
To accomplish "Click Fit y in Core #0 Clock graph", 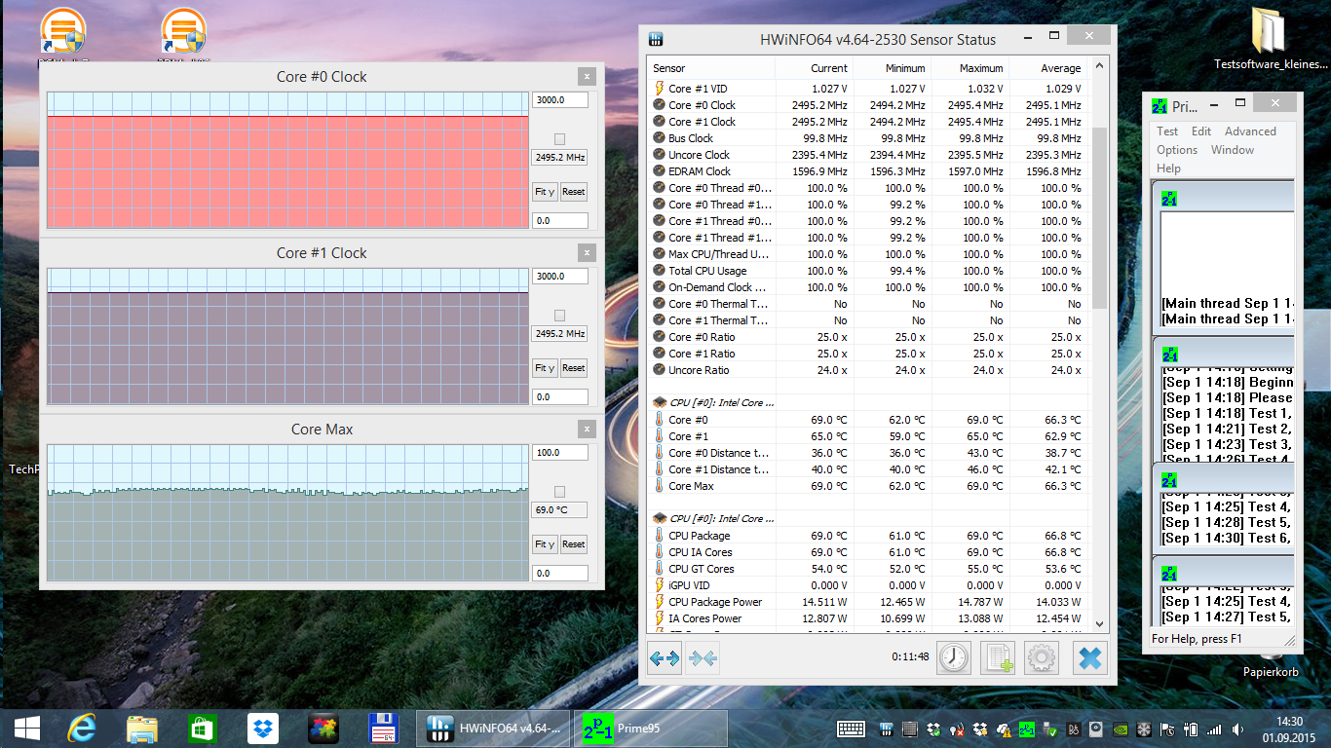I will tap(545, 192).
